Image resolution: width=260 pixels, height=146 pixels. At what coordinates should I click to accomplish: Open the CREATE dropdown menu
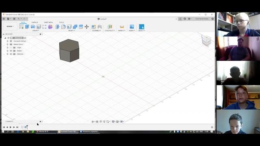click(x=36, y=31)
